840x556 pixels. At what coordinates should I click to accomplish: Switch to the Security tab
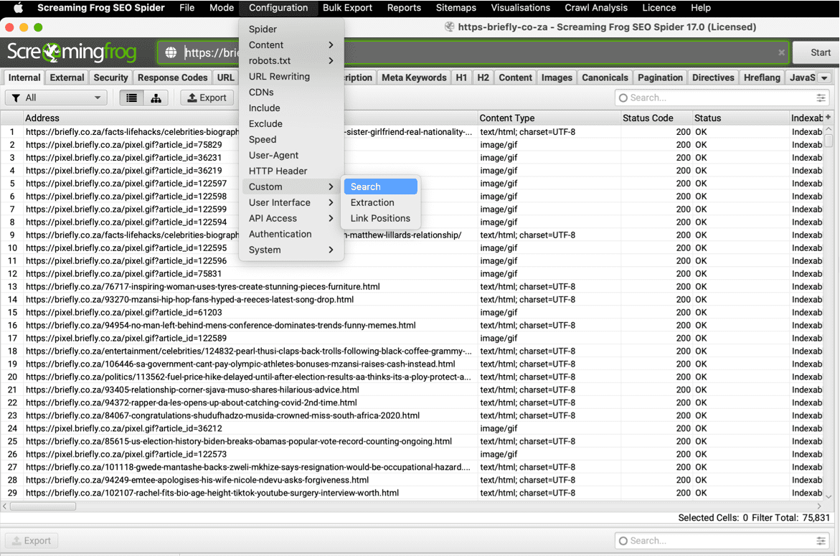[111, 77]
